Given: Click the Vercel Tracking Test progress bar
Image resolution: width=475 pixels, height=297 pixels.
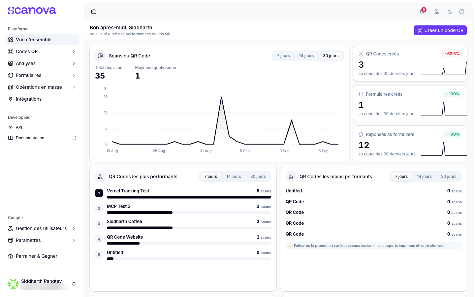Looking at the screenshot, I should click(189, 197).
